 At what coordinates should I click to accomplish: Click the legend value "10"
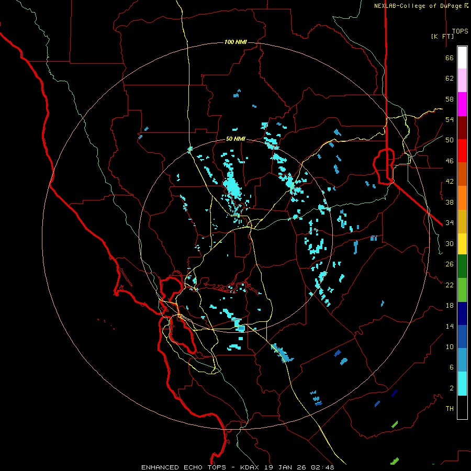(450, 346)
